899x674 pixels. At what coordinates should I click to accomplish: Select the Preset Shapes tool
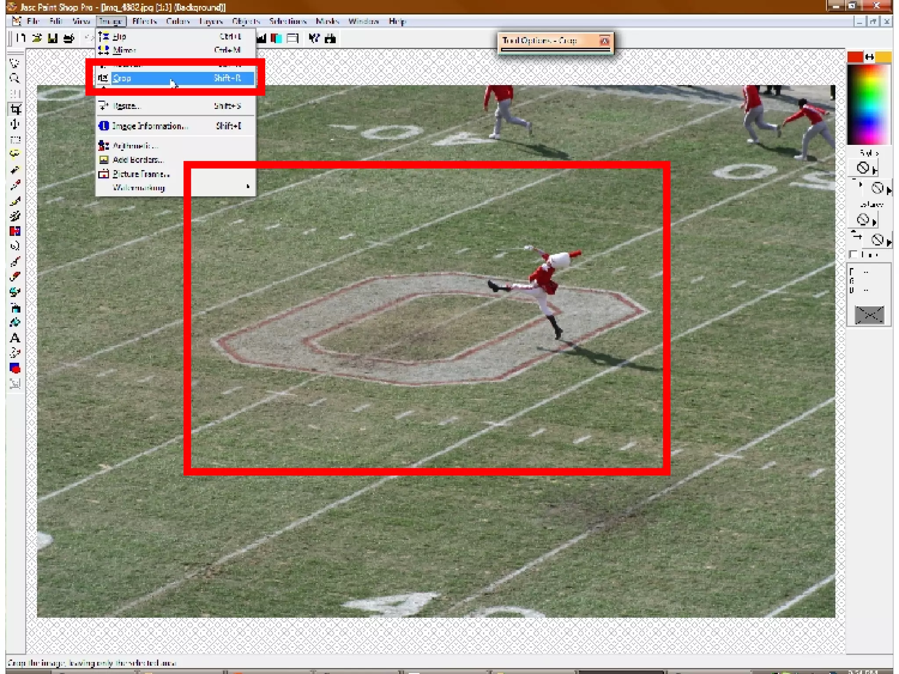tap(15, 368)
